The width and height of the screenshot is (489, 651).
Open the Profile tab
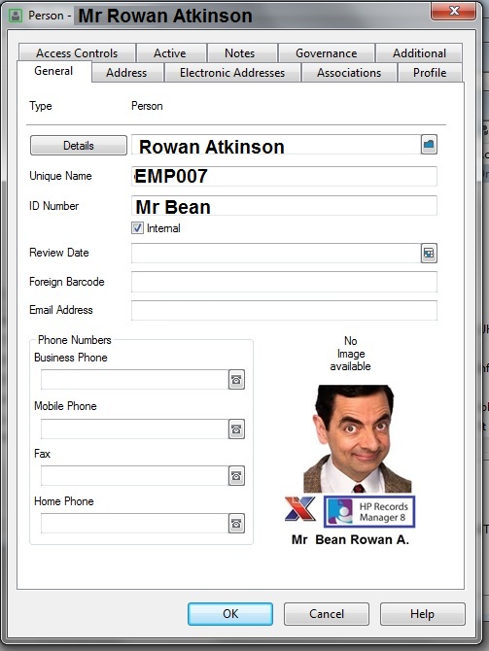(x=430, y=73)
